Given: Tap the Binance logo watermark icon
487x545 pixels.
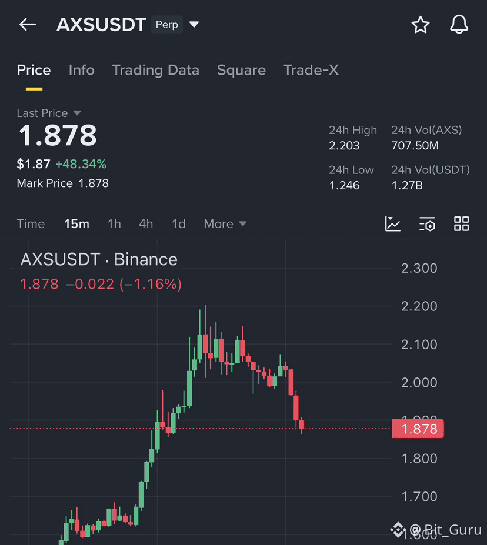Looking at the screenshot, I should click(x=398, y=530).
